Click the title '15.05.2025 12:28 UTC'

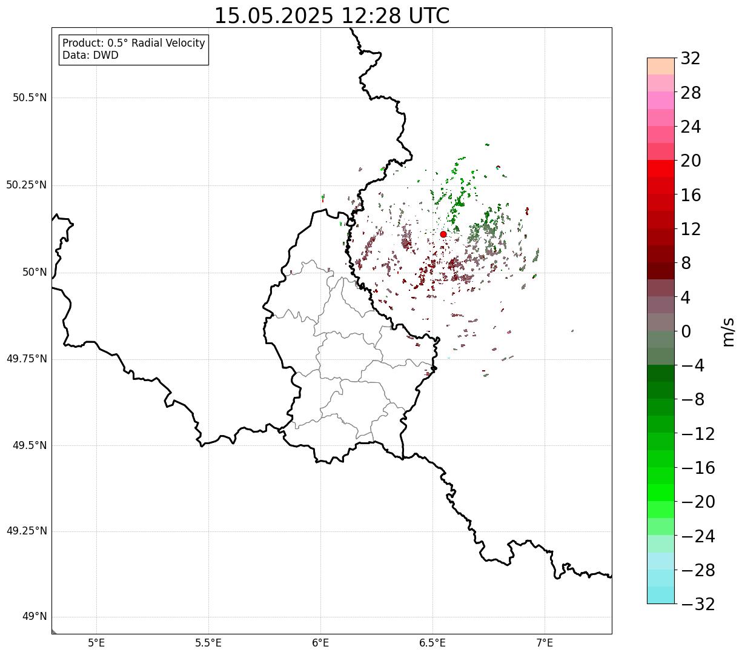pyautogui.click(x=332, y=16)
